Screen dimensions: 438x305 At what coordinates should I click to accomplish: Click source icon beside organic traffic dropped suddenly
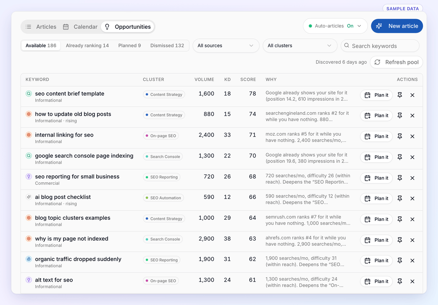pos(29,259)
